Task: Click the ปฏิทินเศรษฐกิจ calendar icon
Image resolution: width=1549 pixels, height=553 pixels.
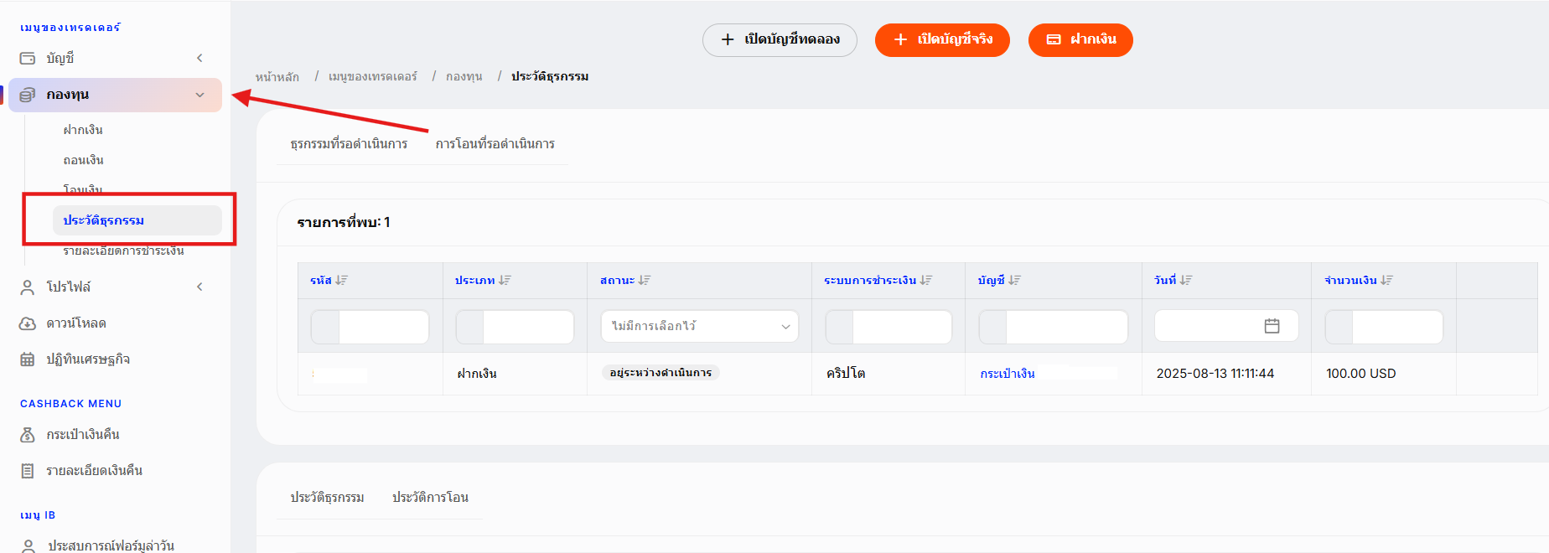Action: pos(28,359)
